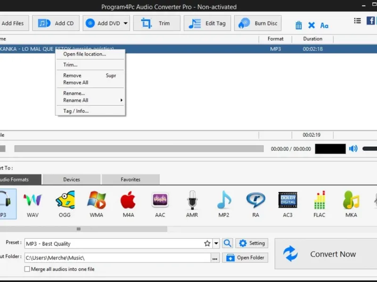Open the Setting button

(252, 243)
